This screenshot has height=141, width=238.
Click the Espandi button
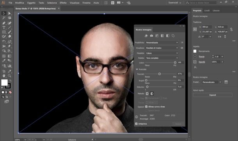point(213,95)
